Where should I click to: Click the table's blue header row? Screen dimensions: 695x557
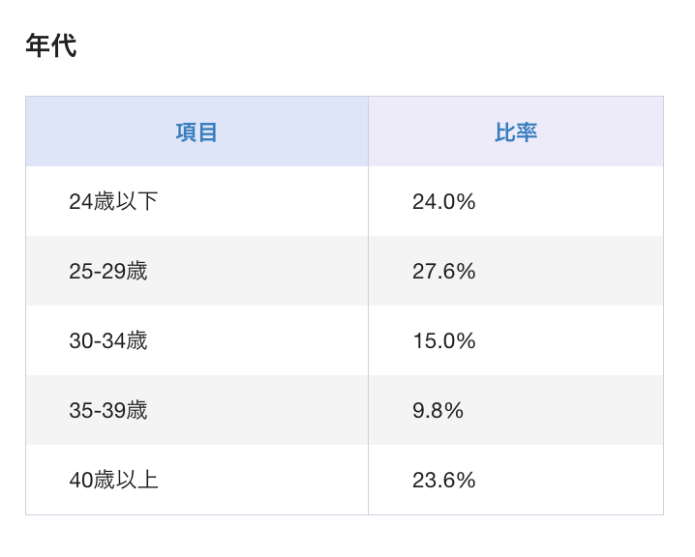290,132
